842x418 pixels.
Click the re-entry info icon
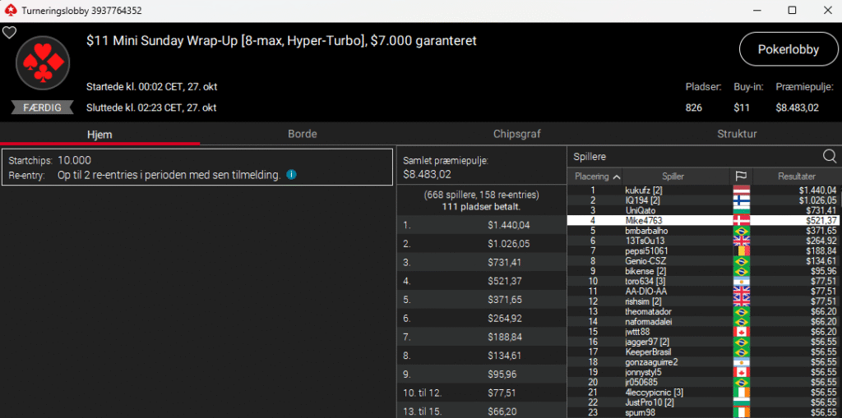292,175
